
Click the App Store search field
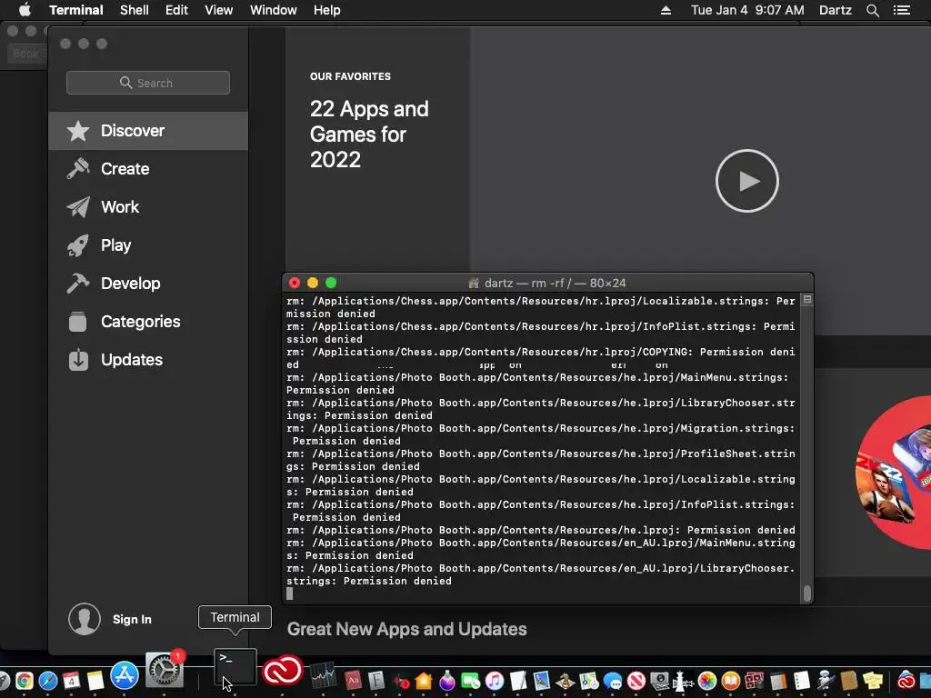coord(148,83)
